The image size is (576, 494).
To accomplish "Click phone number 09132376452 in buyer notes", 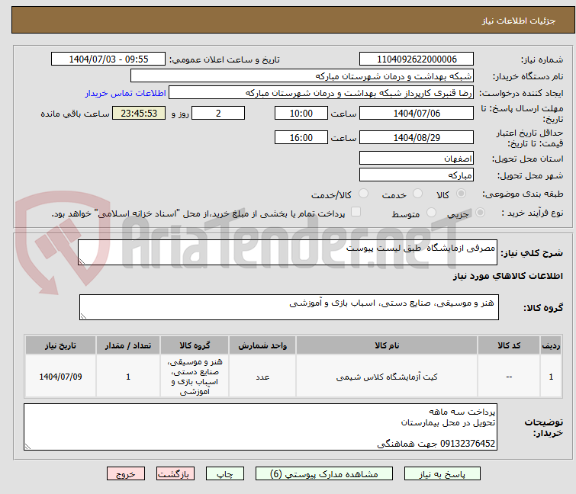I will tap(467, 444).
